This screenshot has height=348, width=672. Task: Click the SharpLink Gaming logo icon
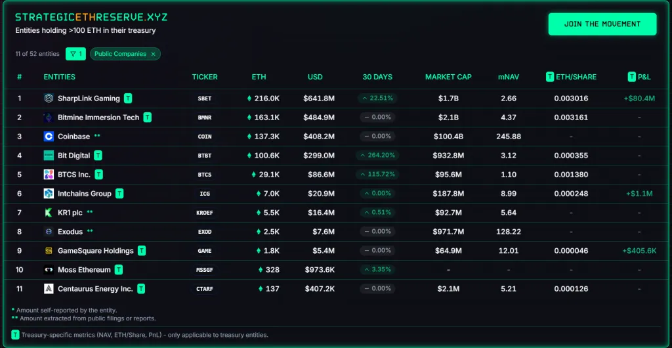coord(49,98)
